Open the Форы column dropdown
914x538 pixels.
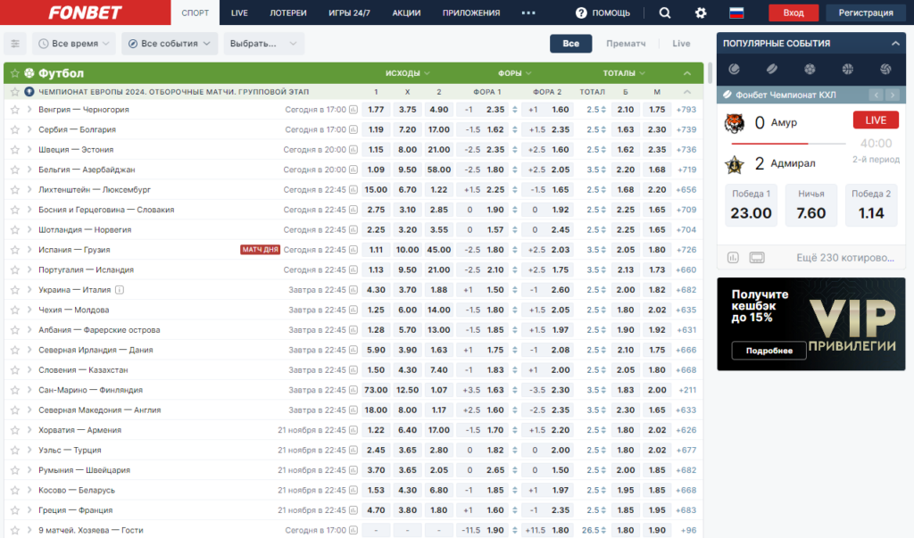[x=515, y=73]
